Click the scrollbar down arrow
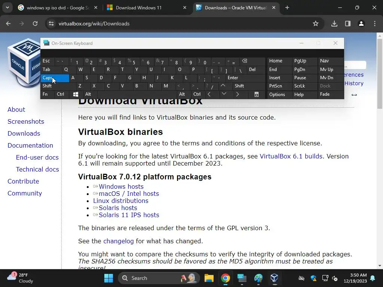 [x=380, y=266]
